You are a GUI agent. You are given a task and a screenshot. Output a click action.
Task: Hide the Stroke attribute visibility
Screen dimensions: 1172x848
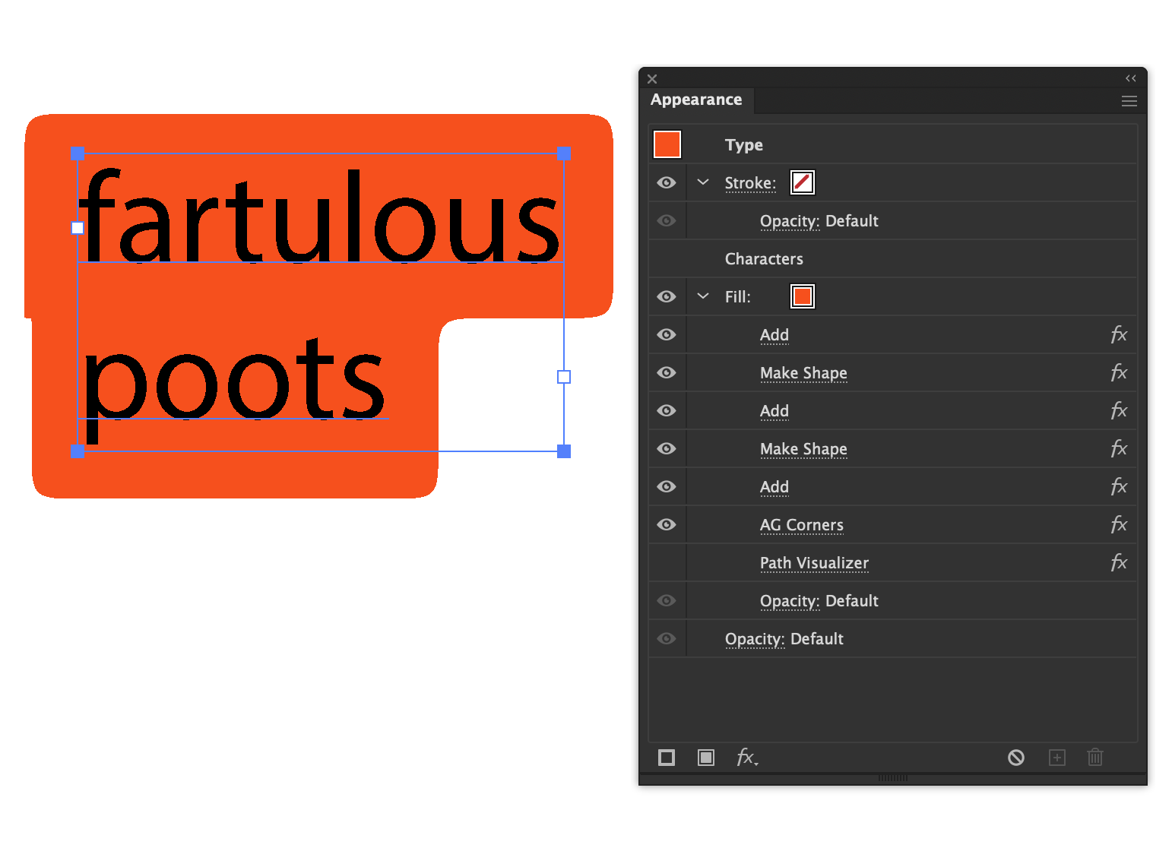pyautogui.click(x=667, y=182)
